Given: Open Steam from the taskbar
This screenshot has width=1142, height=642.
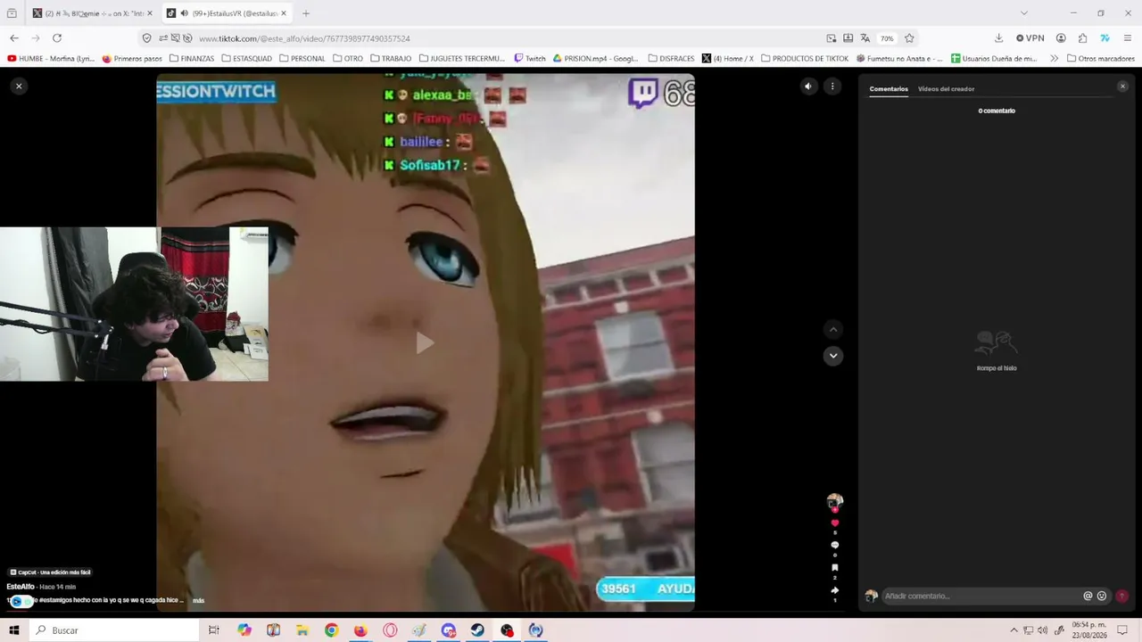Looking at the screenshot, I should [477, 630].
